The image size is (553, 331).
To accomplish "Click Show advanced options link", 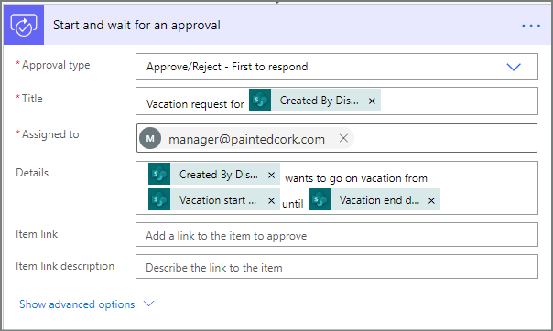I will [77, 304].
